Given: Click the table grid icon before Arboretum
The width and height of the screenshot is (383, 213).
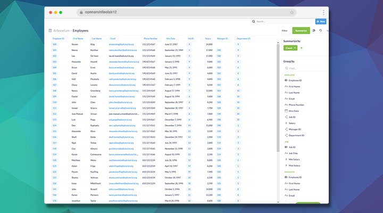Looking at the screenshot, I should coord(50,30).
